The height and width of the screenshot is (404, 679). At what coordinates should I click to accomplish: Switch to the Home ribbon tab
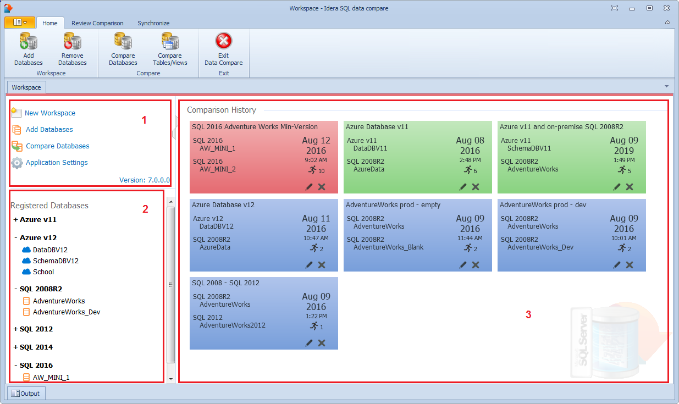pyautogui.click(x=50, y=23)
